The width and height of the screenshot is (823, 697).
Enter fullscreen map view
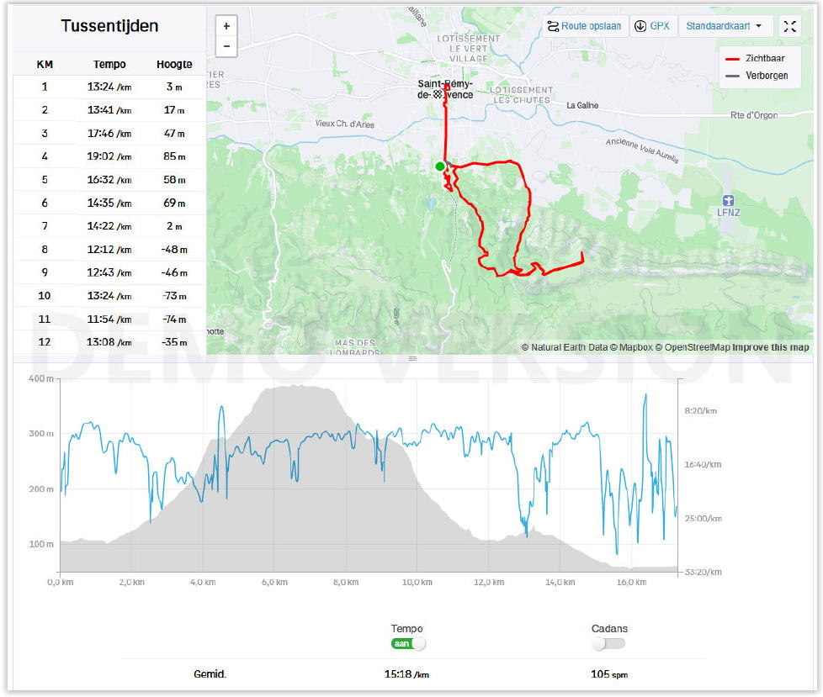pyautogui.click(x=789, y=26)
